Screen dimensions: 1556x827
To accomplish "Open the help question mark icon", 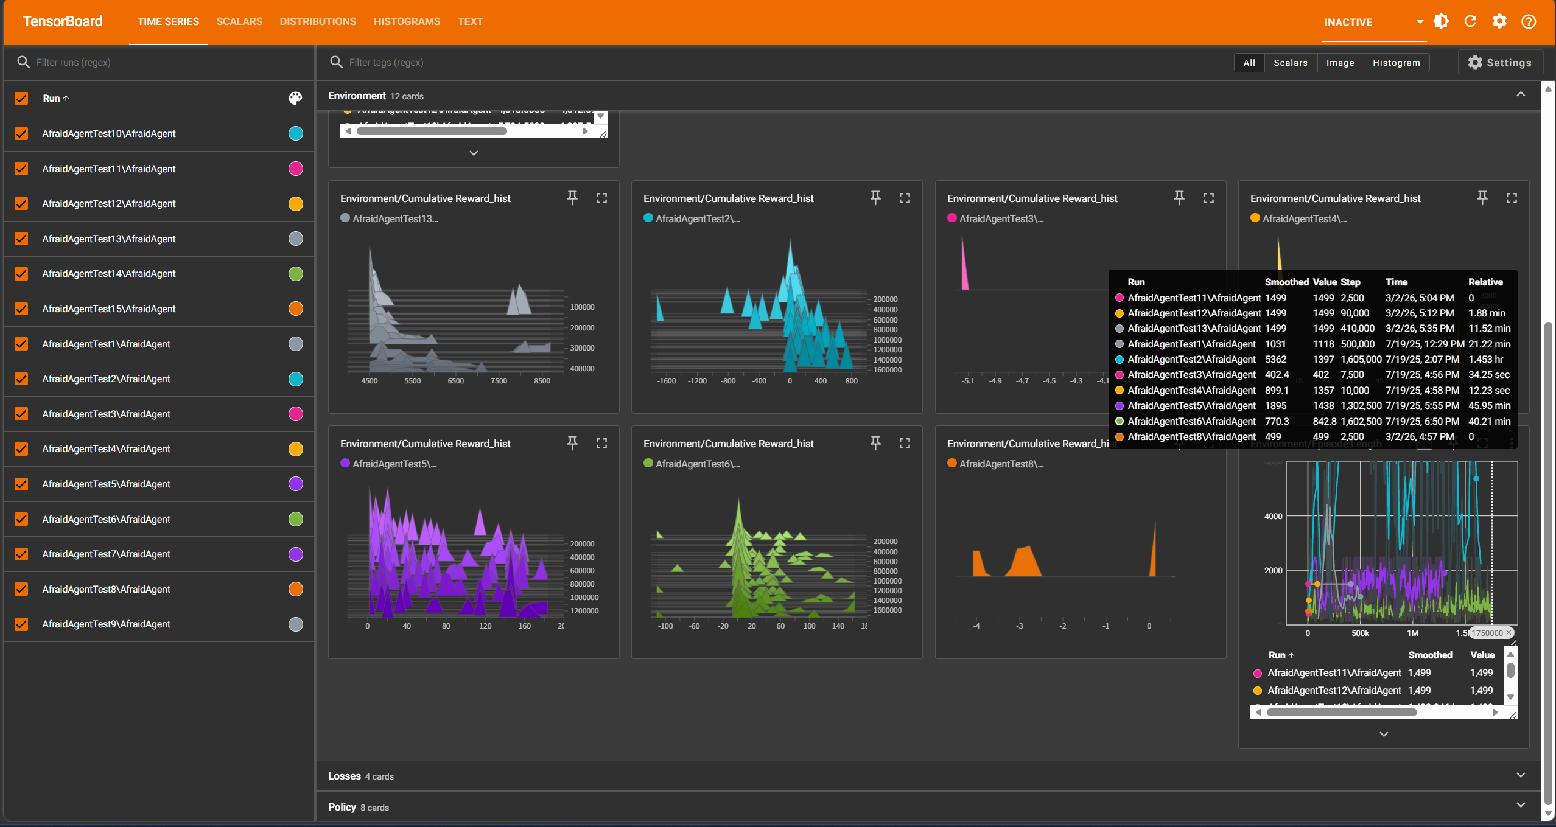I will (1529, 22).
